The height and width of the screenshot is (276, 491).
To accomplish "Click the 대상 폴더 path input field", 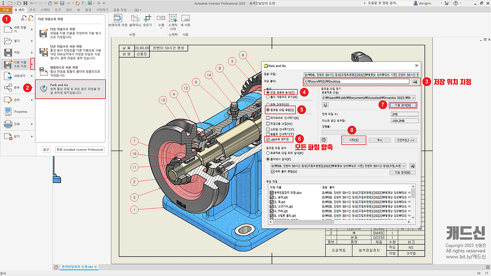I will (356, 81).
